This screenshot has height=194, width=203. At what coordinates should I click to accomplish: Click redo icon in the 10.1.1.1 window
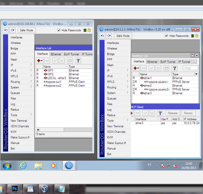109,36
